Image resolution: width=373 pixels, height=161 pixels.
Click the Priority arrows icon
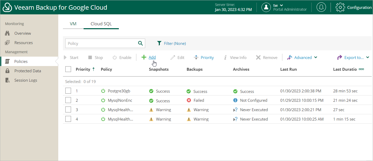tap(196, 57)
